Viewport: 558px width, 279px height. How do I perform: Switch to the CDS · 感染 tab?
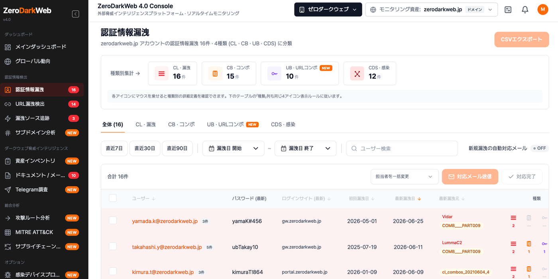[x=283, y=124]
